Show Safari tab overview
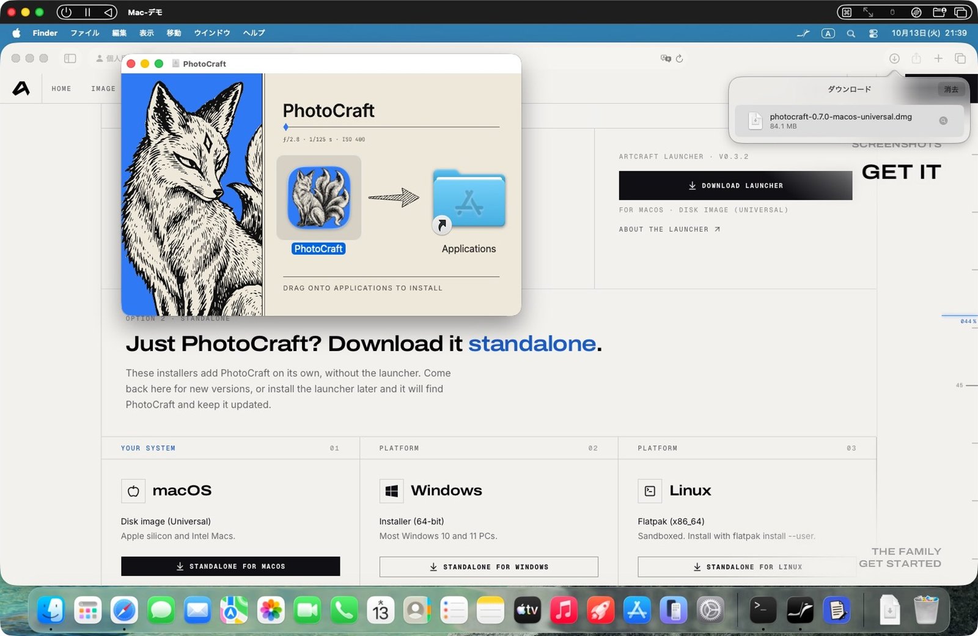Viewport: 978px width, 636px height. tap(960, 59)
